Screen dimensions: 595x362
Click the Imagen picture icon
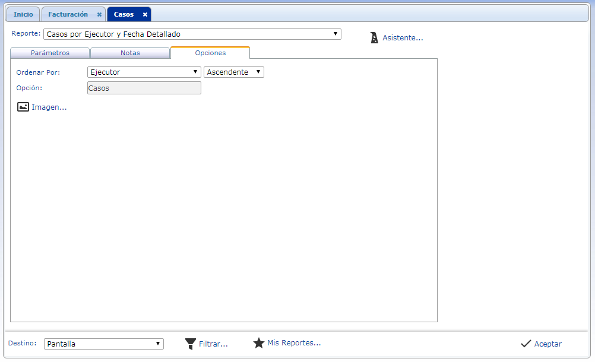[23, 107]
